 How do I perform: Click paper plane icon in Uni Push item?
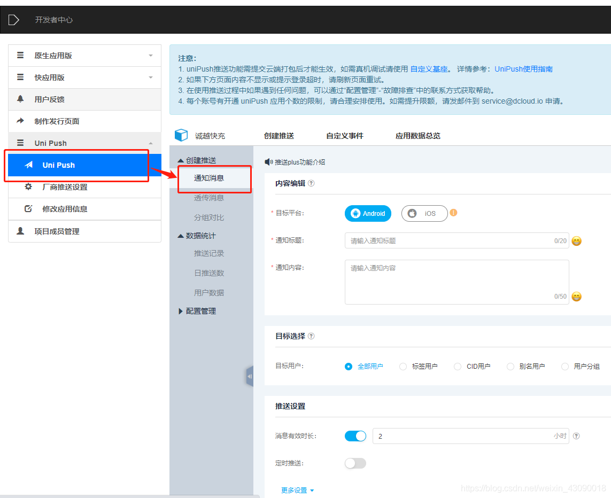(x=29, y=165)
